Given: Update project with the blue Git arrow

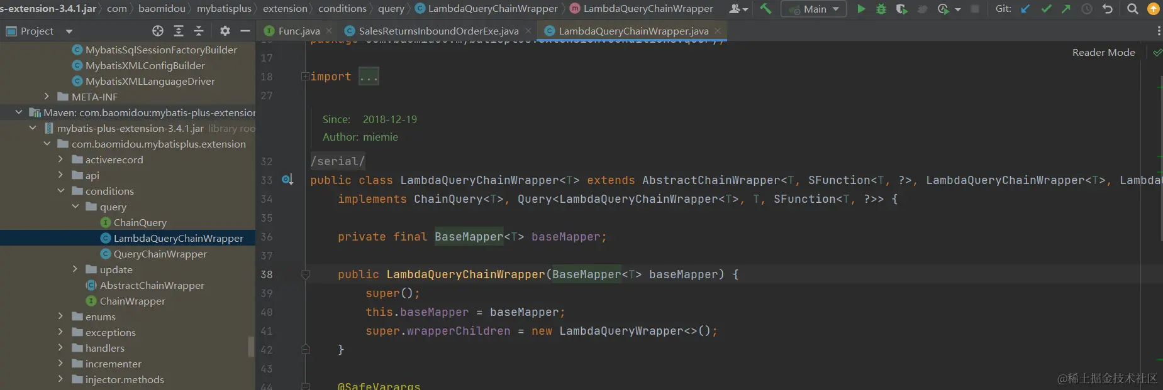Looking at the screenshot, I should 1025,9.
